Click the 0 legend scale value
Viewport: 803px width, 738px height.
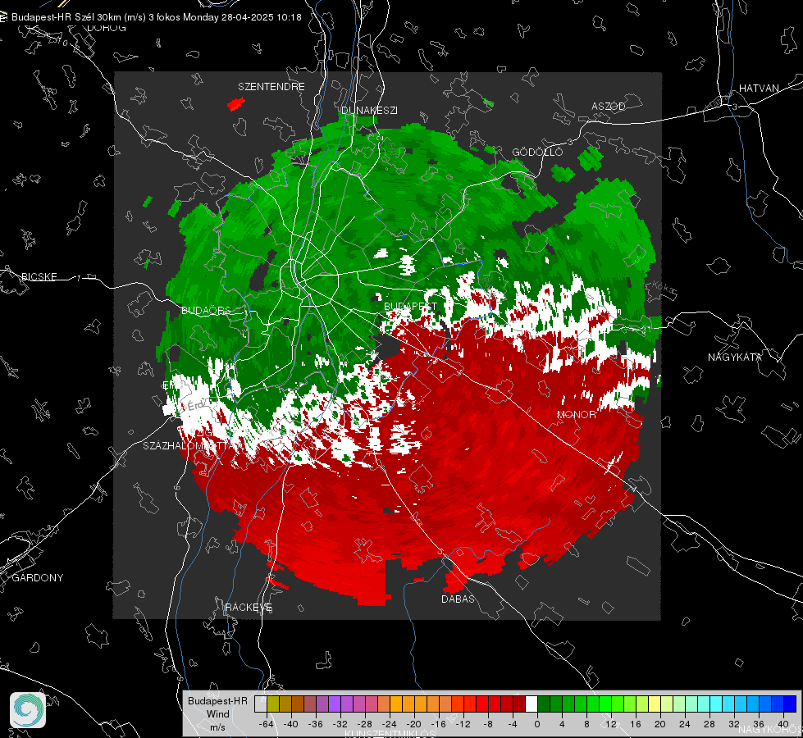(537, 724)
